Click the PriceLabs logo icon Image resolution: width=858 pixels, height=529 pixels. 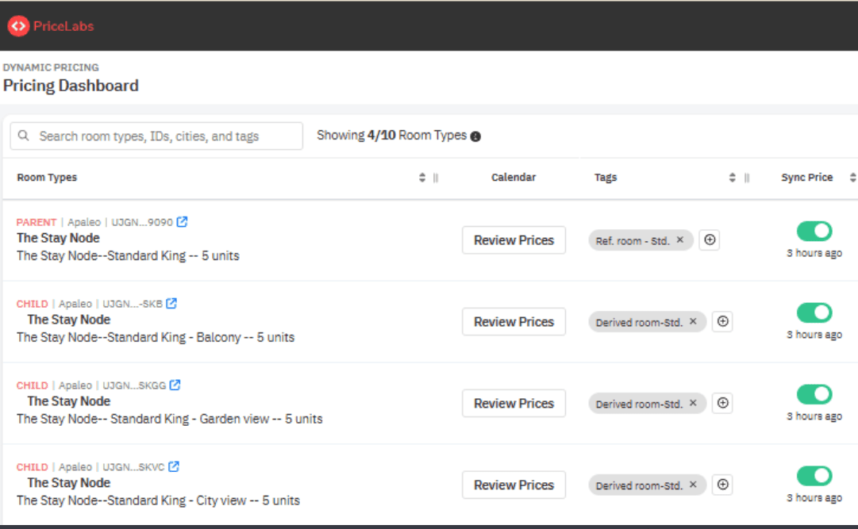point(19,25)
